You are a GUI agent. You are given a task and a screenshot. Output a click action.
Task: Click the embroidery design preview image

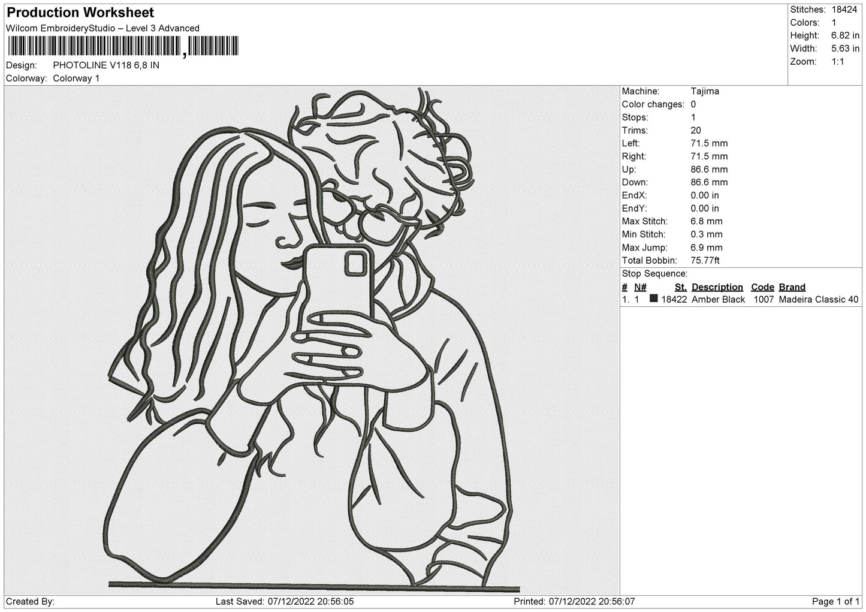(312, 340)
